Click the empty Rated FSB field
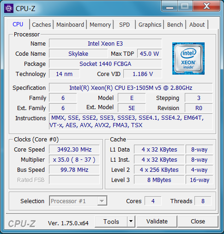 (74, 180)
